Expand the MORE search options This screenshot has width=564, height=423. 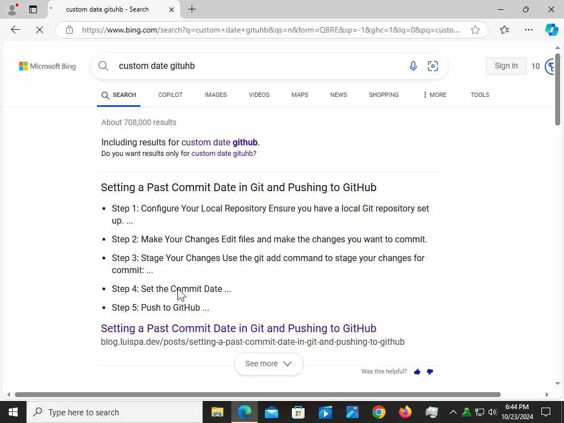pyautogui.click(x=435, y=95)
